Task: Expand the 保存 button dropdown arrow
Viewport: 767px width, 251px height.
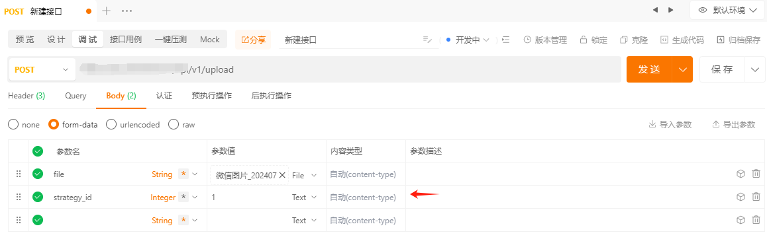Action: pyautogui.click(x=755, y=69)
